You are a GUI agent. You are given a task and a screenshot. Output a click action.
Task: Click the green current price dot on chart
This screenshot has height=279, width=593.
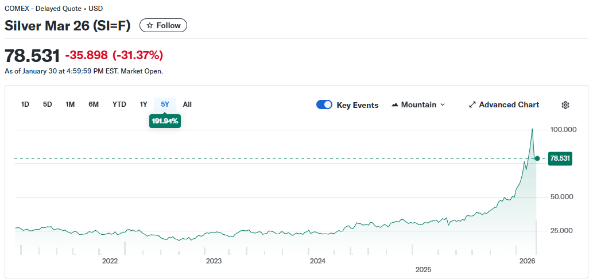point(537,158)
